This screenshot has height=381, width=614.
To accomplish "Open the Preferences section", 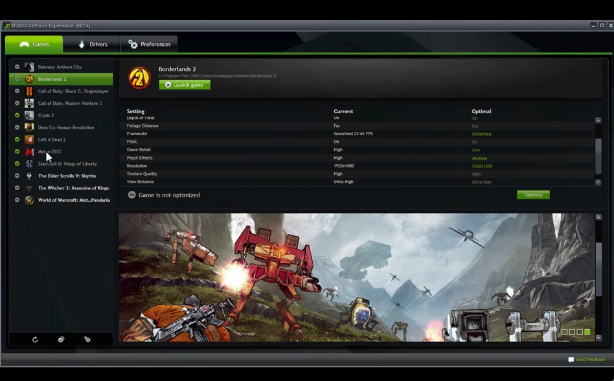I will point(149,44).
